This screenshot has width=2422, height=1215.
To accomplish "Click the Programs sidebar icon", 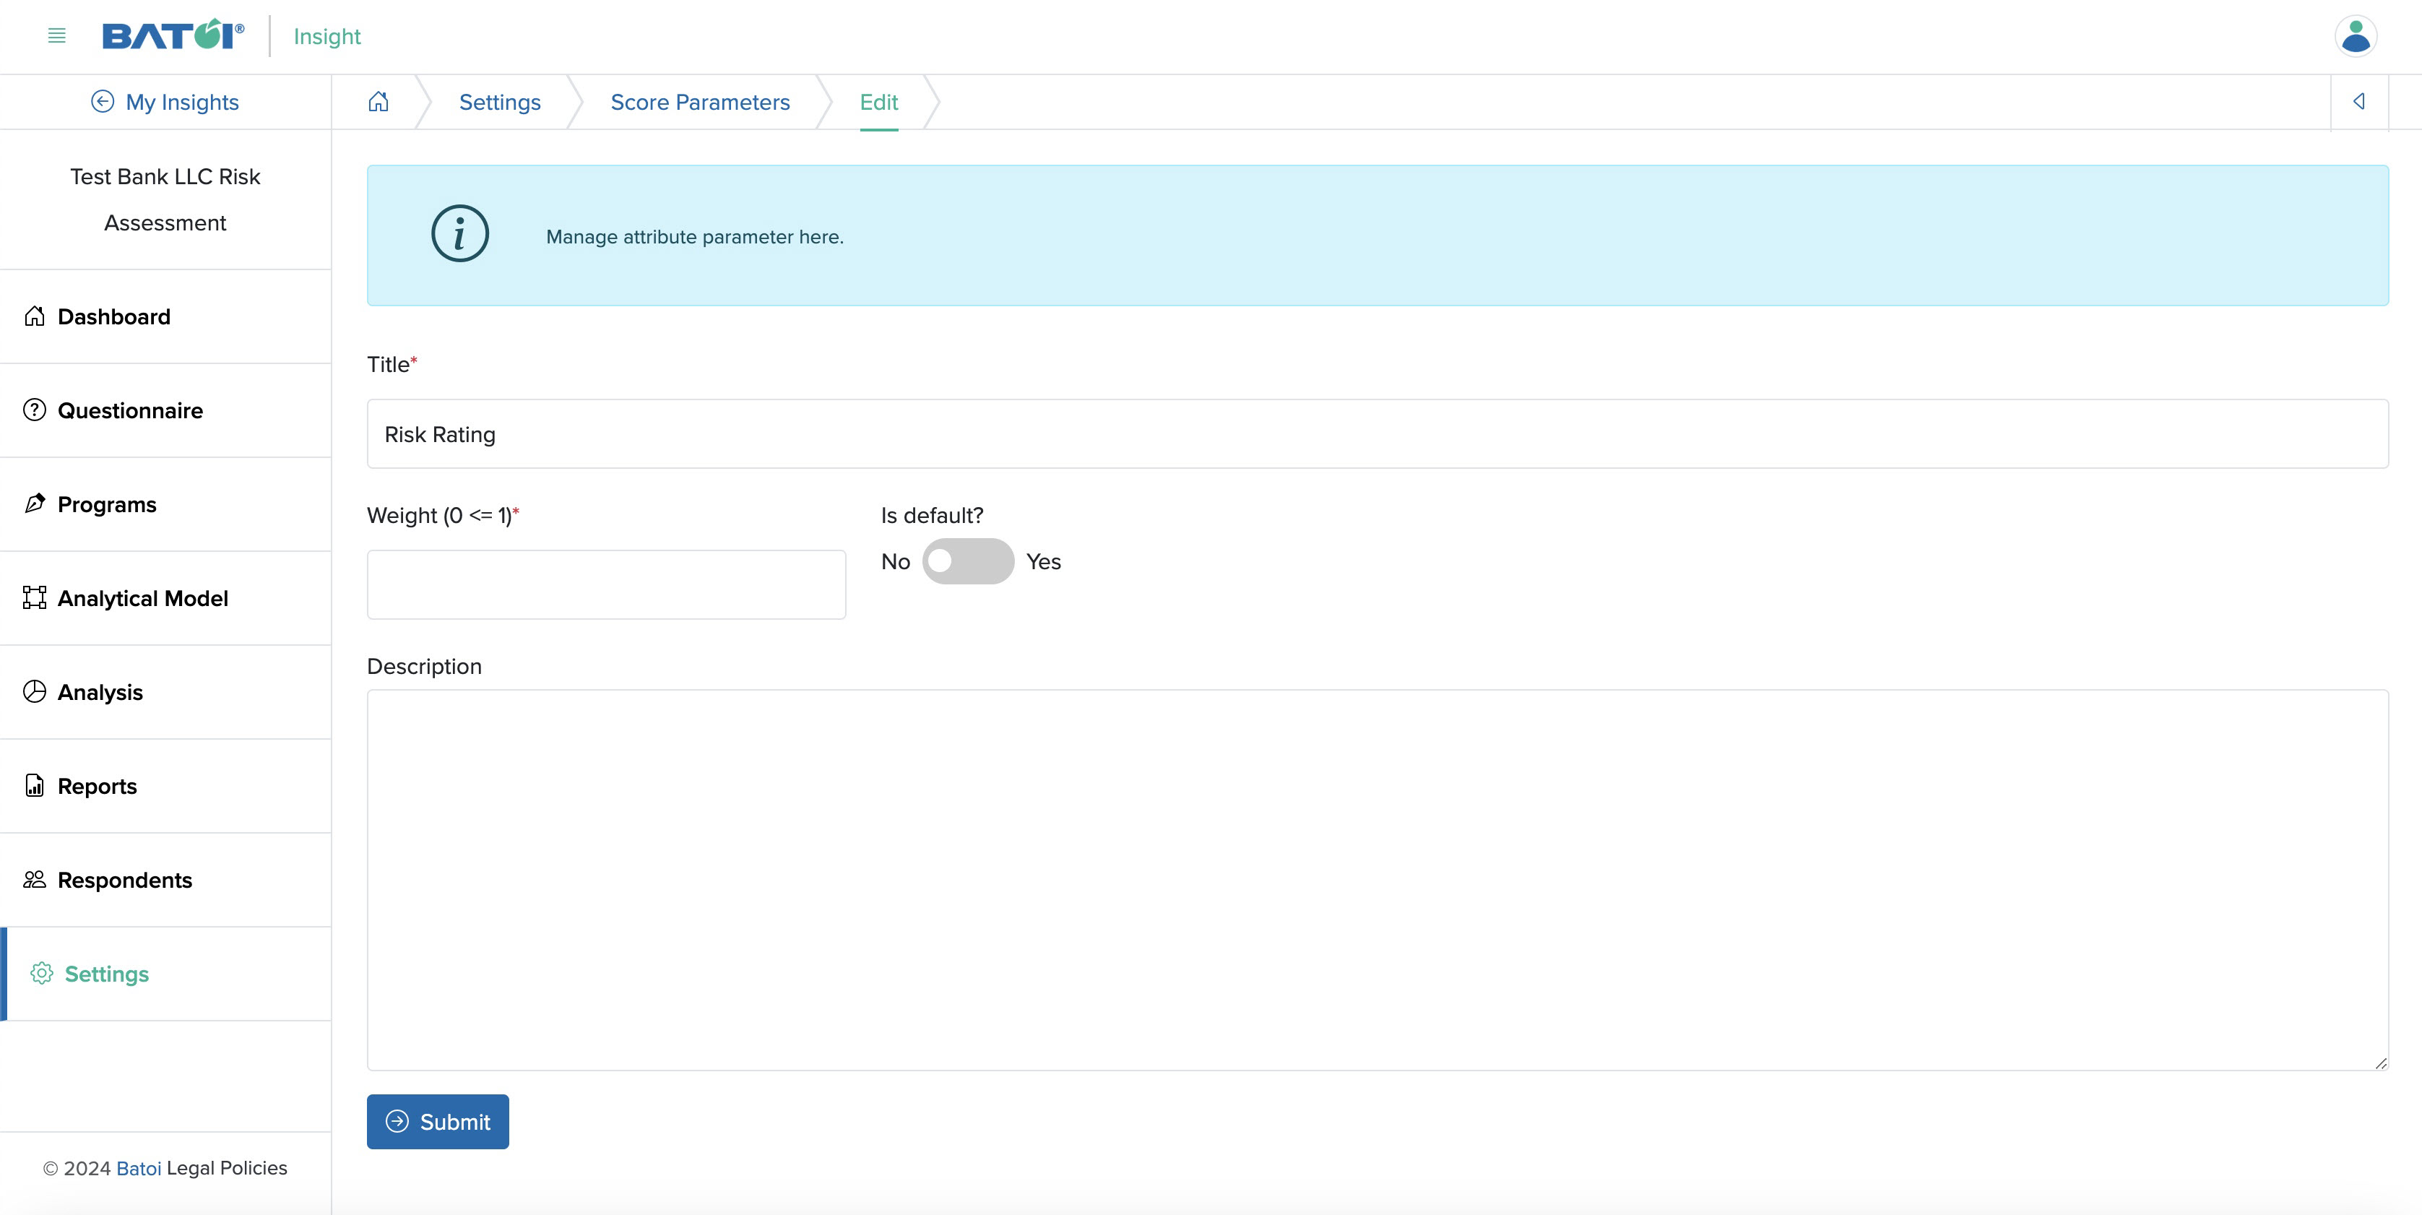I will (x=34, y=502).
